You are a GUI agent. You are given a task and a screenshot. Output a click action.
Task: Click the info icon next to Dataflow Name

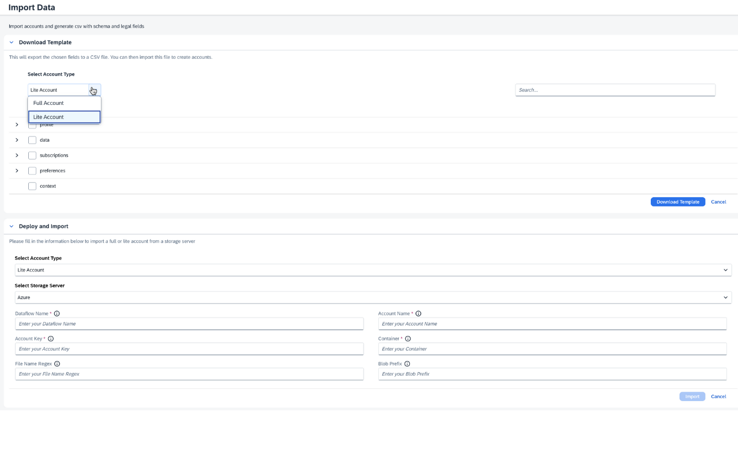point(57,313)
